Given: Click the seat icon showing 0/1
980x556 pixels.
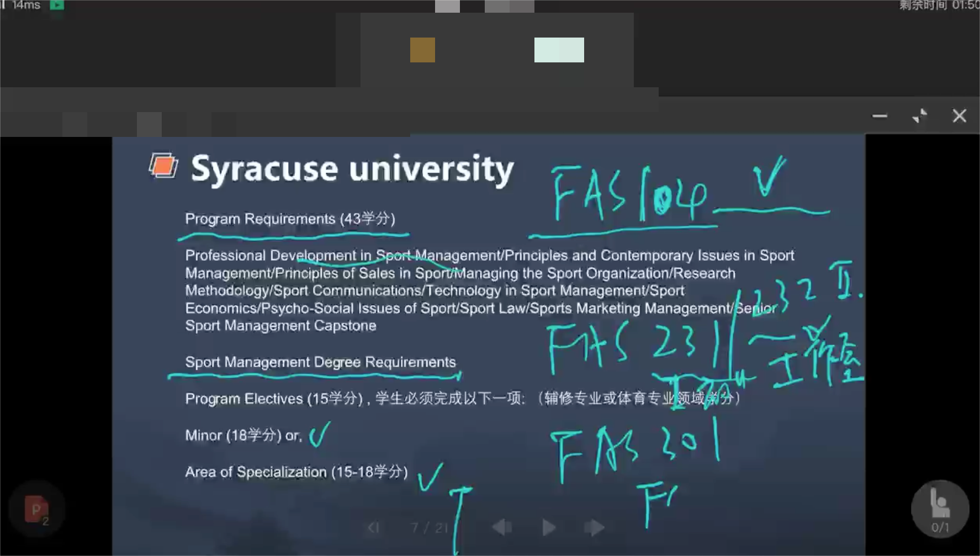Looking at the screenshot, I should pyautogui.click(x=940, y=509).
